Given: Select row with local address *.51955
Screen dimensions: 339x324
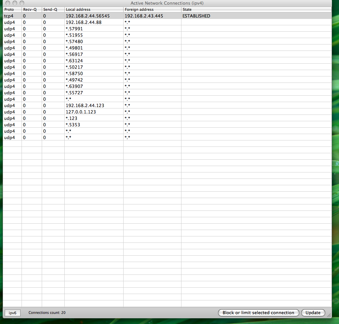Looking at the screenshot, I should pos(167,35).
